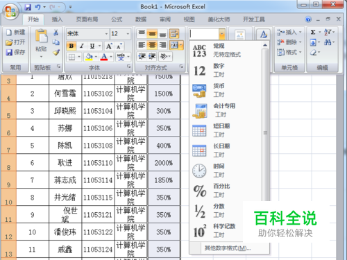Click the Office button logo
Image resolution: width=347 pixels, height=260 pixels.
pos(10,11)
